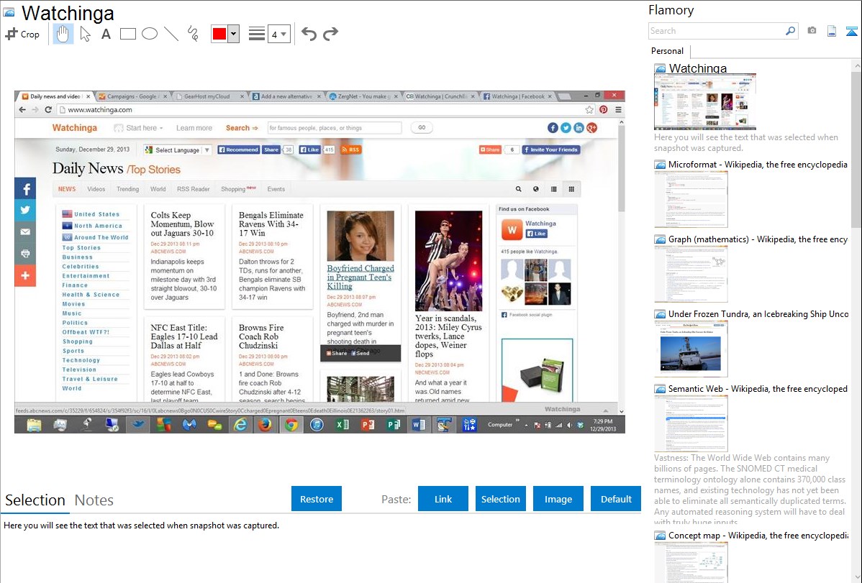Open the Under Frozen Tundra snapshot
The image size is (862, 583).
(x=691, y=349)
